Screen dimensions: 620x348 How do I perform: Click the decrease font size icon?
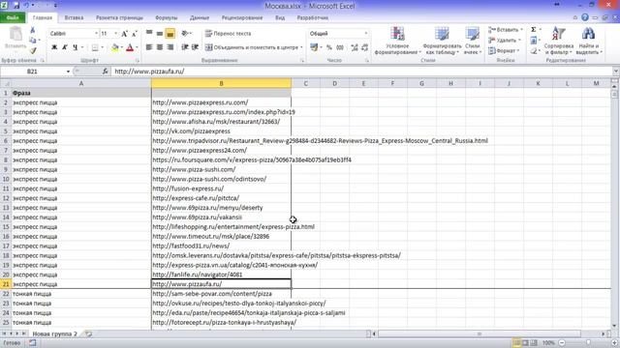point(134,34)
